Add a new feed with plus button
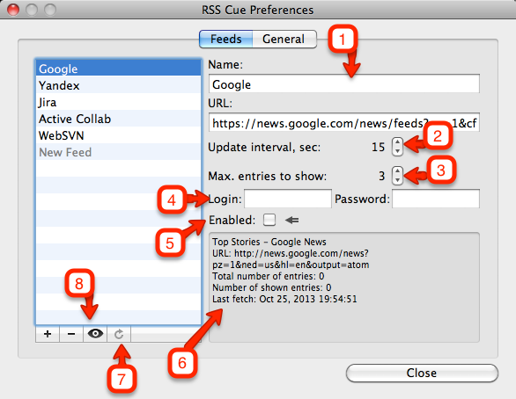This screenshot has height=399, width=516. pos(48,334)
